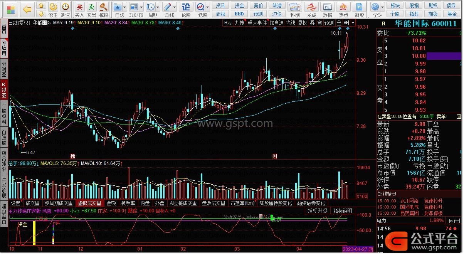
Task: Open dropdown arrow next to 自选 icon
Action: coord(125,7)
